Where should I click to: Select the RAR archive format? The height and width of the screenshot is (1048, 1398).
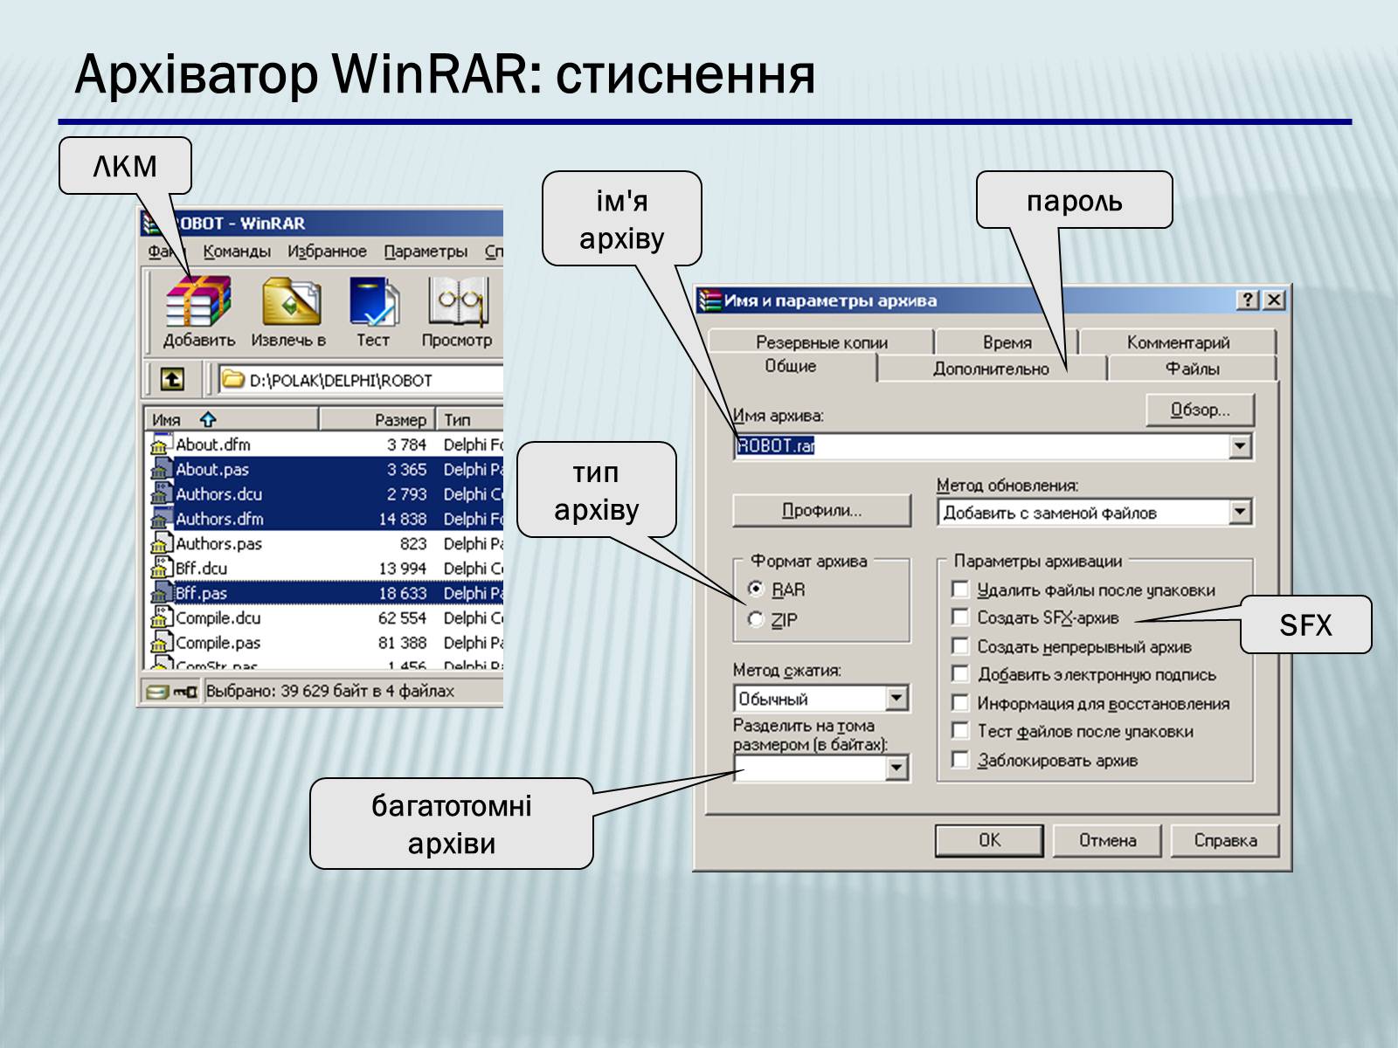tap(757, 589)
